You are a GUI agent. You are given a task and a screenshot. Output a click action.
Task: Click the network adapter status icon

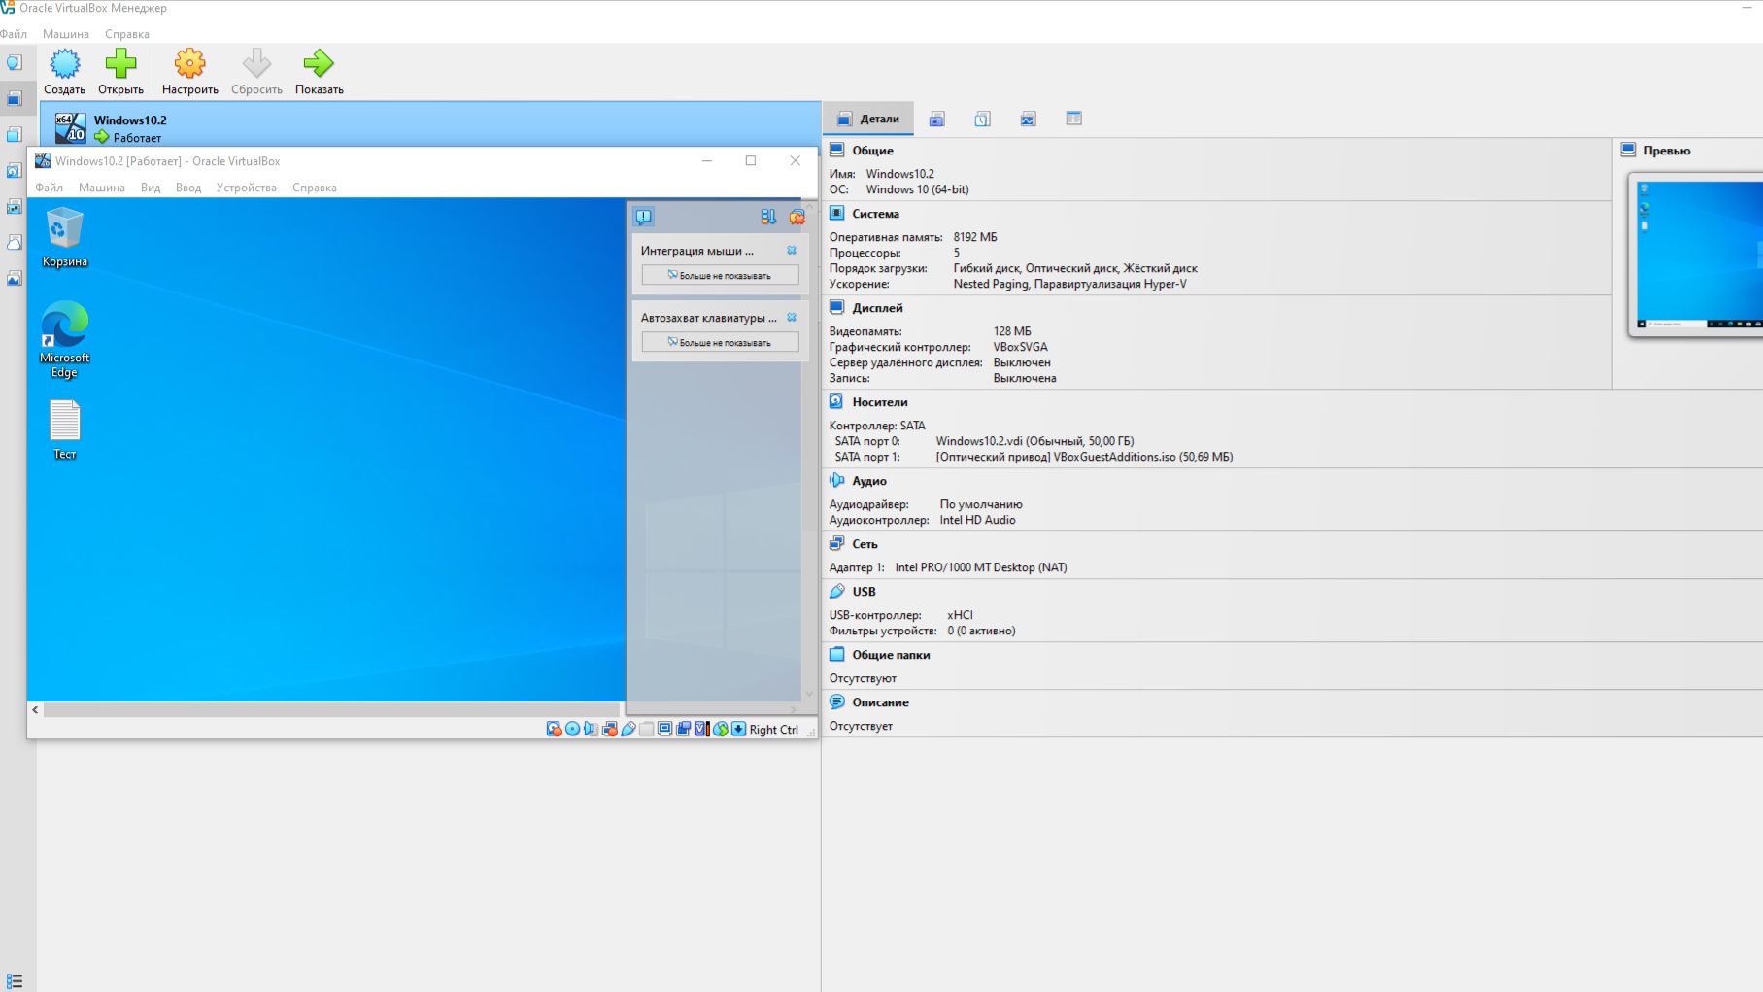pos(609,729)
